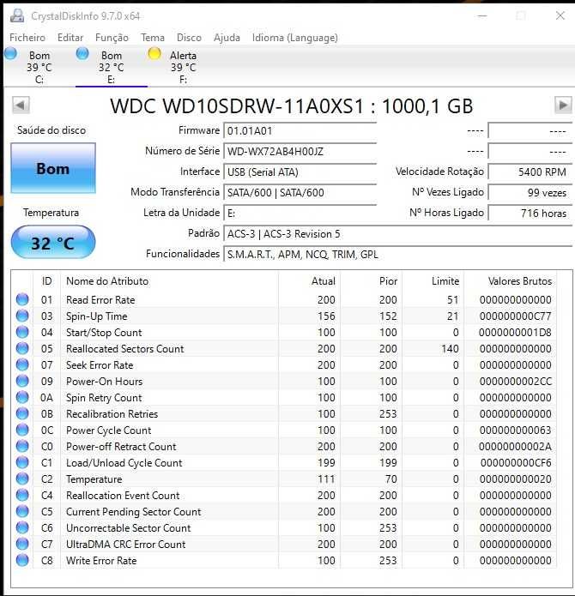Click the Pior column header
Viewport: 575px width, 596px height.
tap(388, 281)
